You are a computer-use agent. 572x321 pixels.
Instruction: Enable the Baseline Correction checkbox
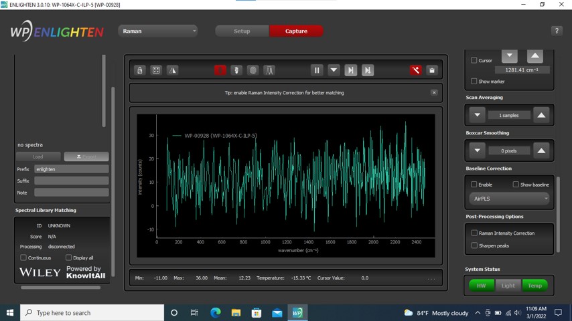pos(474,185)
